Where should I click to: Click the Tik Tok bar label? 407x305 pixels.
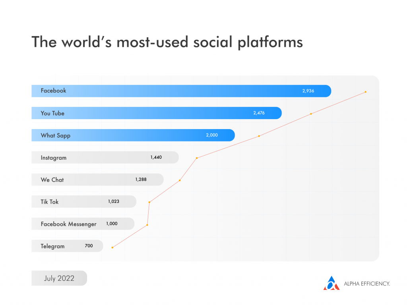pos(50,202)
